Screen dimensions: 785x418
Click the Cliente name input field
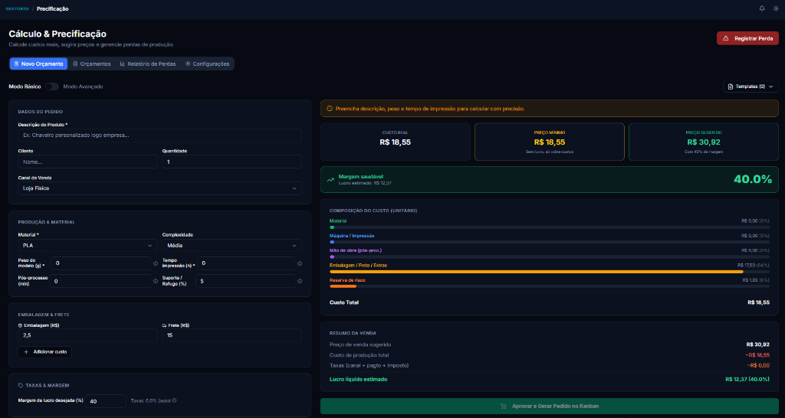click(87, 162)
